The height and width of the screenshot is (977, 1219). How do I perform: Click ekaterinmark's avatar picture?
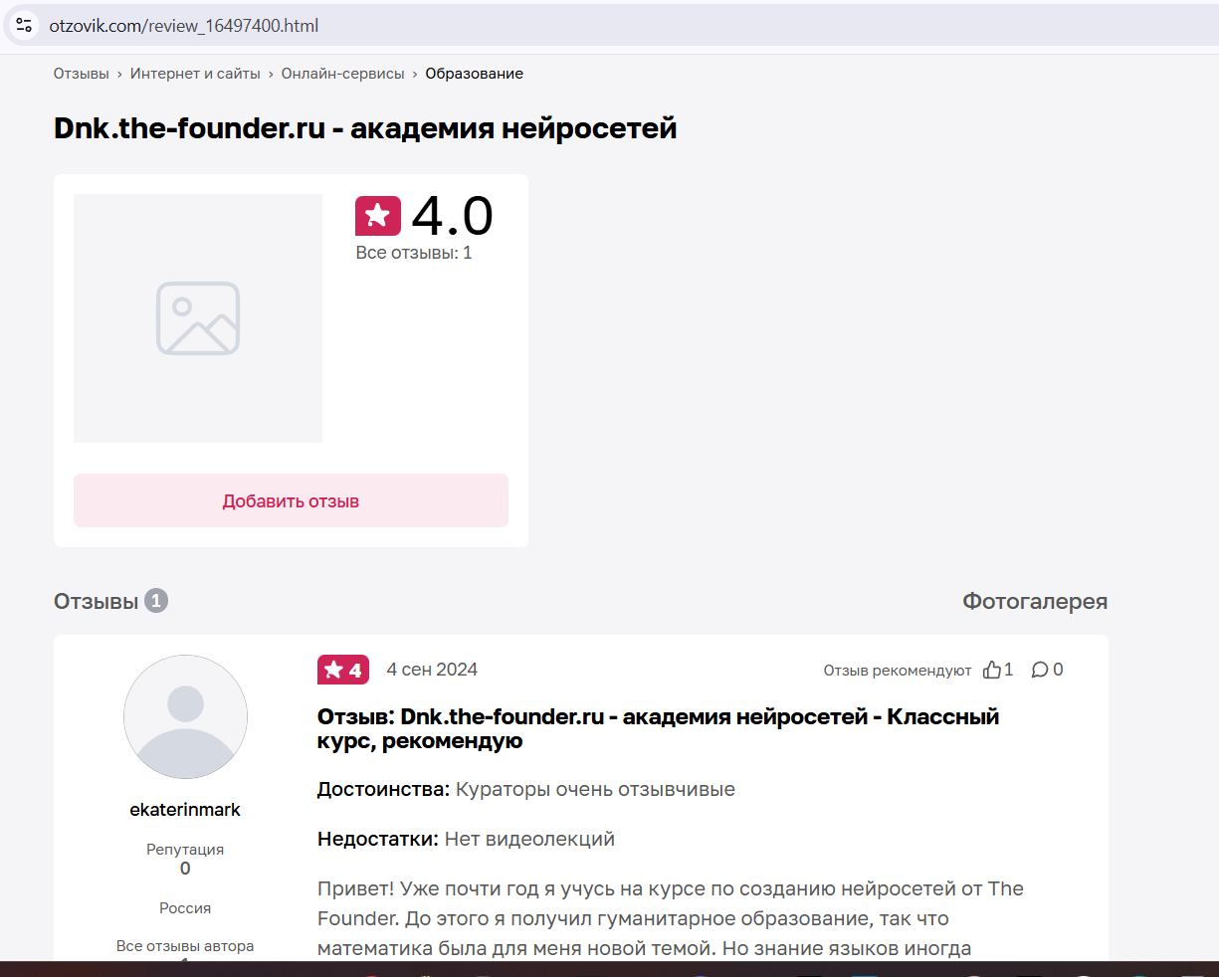185,716
